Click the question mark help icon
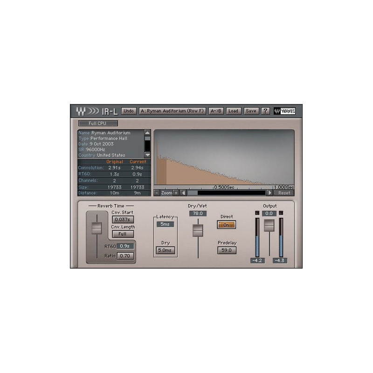Image resolution: width=373 pixels, height=373 pixels. pos(265,111)
